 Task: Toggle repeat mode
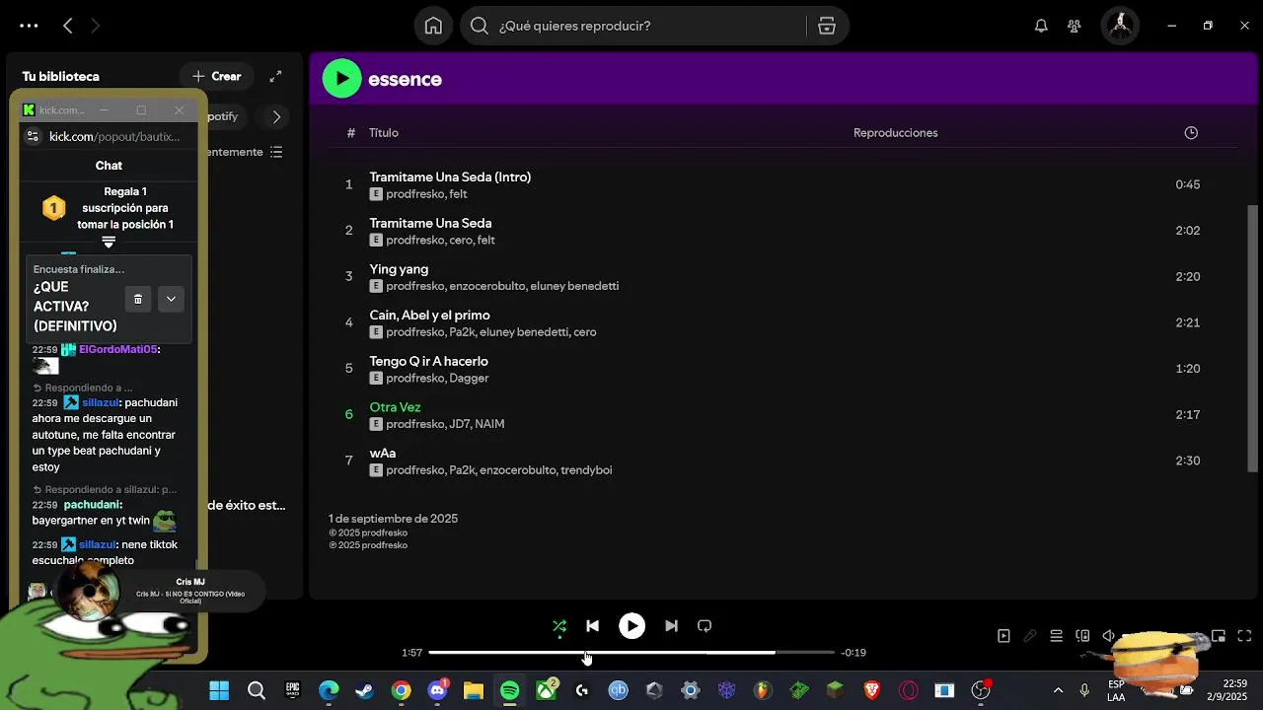point(705,625)
